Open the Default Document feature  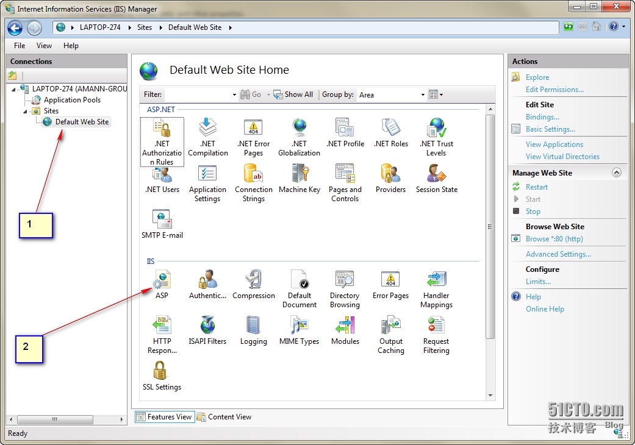coord(300,289)
